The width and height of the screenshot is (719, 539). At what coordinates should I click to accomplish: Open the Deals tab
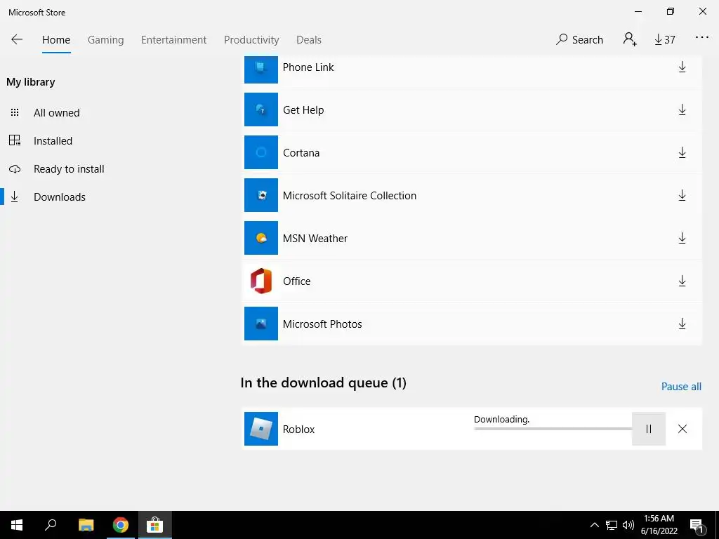pos(309,40)
